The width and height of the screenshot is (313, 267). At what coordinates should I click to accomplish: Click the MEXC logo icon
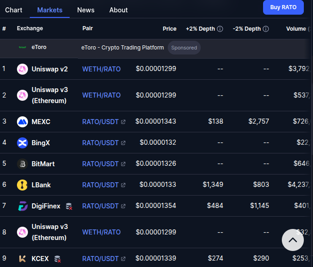click(22, 121)
